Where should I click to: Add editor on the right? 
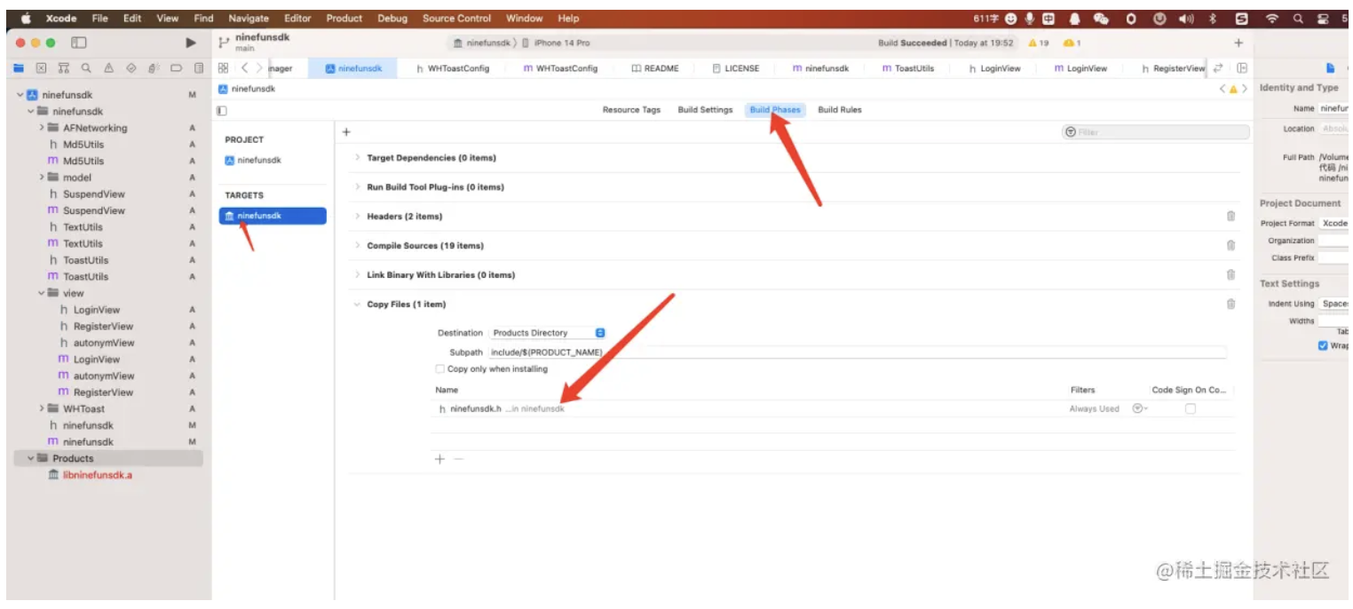pyautogui.click(x=1241, y=67)
